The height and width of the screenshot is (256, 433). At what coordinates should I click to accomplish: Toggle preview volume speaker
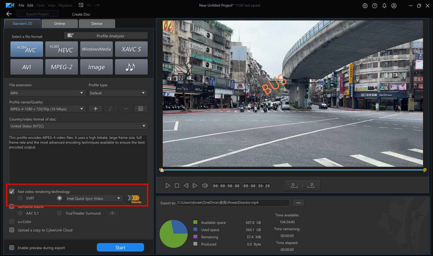tap(205, 186)
